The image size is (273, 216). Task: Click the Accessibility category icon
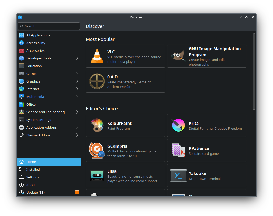point(21,43)
